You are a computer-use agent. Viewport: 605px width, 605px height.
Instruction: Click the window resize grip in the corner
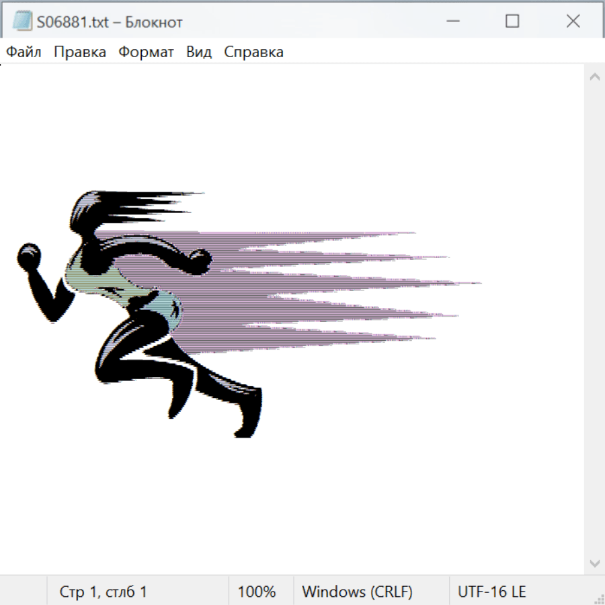coord(598,598)
